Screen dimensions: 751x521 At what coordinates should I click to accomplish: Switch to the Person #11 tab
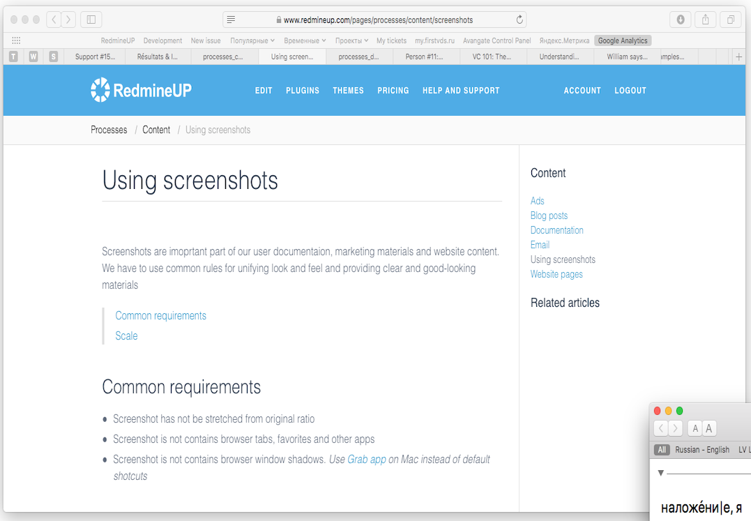(x=424, y=56)
